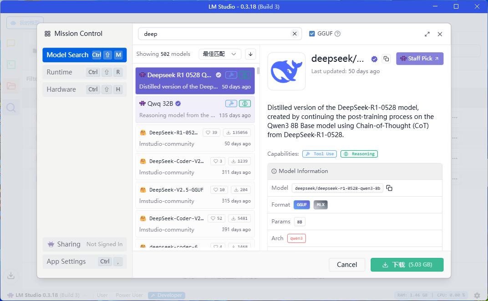
Task: Open the Runtime tab
Action: click(84, 72)
